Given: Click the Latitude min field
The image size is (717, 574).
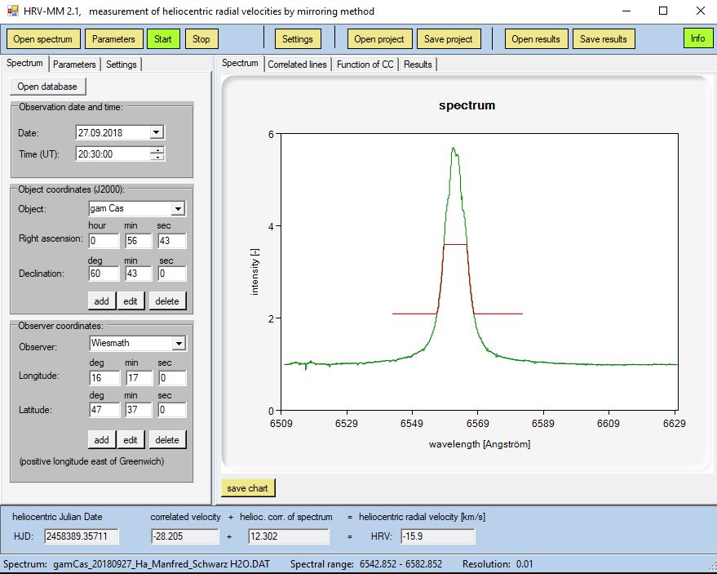Looking at the screenshot, I should (139, 410).
